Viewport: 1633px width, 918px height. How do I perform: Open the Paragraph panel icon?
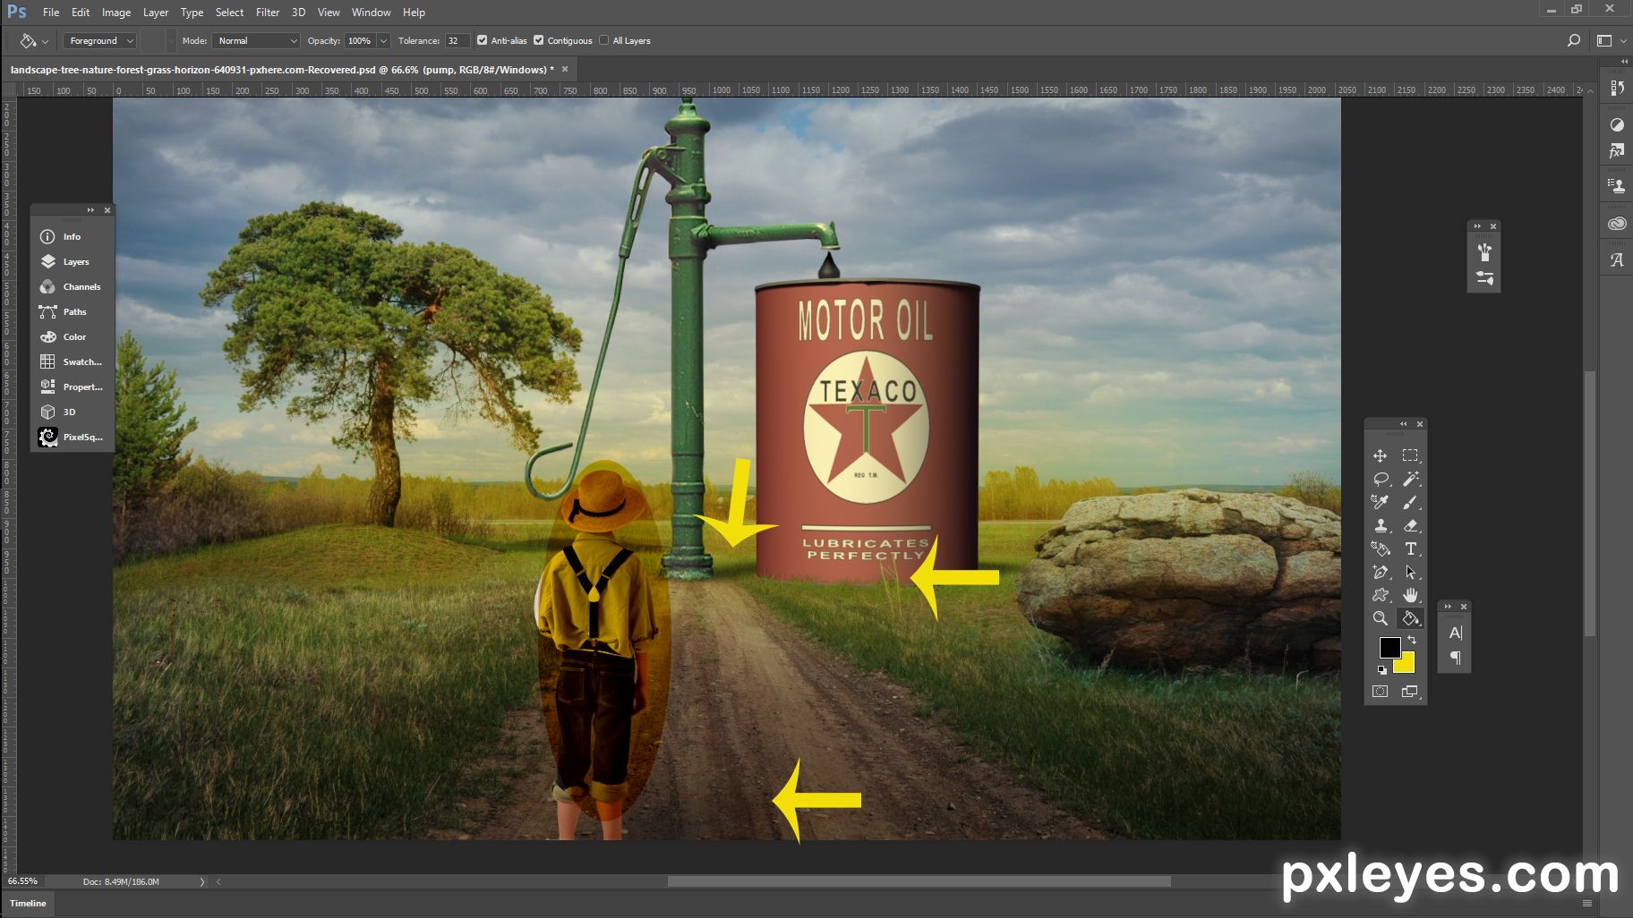click(x=1455, y=658)
